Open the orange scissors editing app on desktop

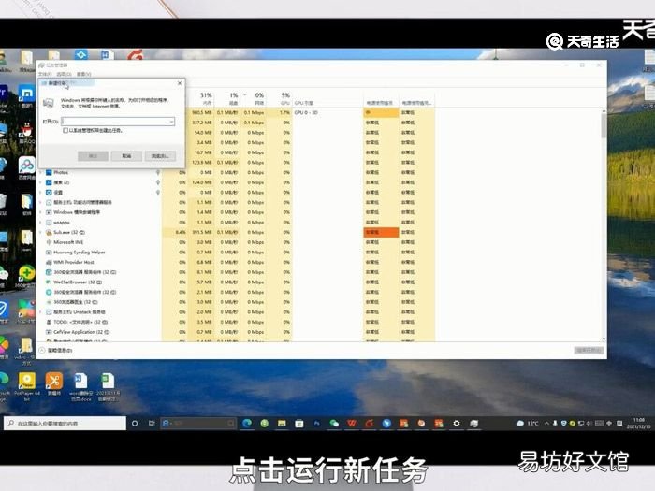point(54,384)
